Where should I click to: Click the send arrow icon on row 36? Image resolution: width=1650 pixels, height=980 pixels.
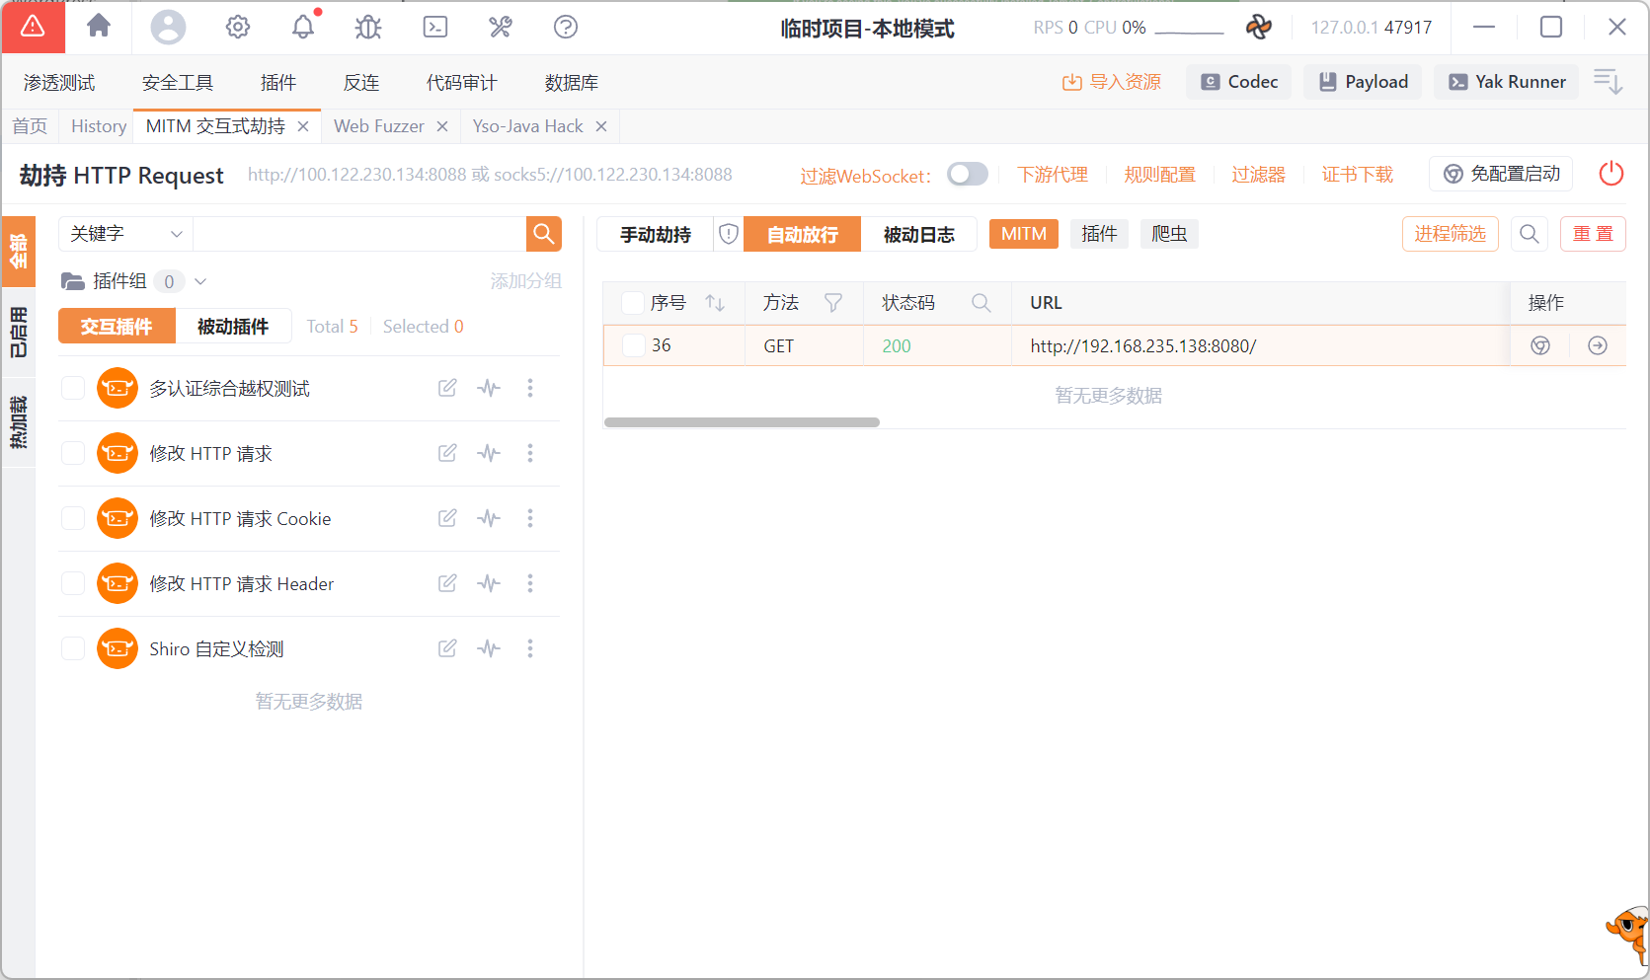tap(1597, 345)
